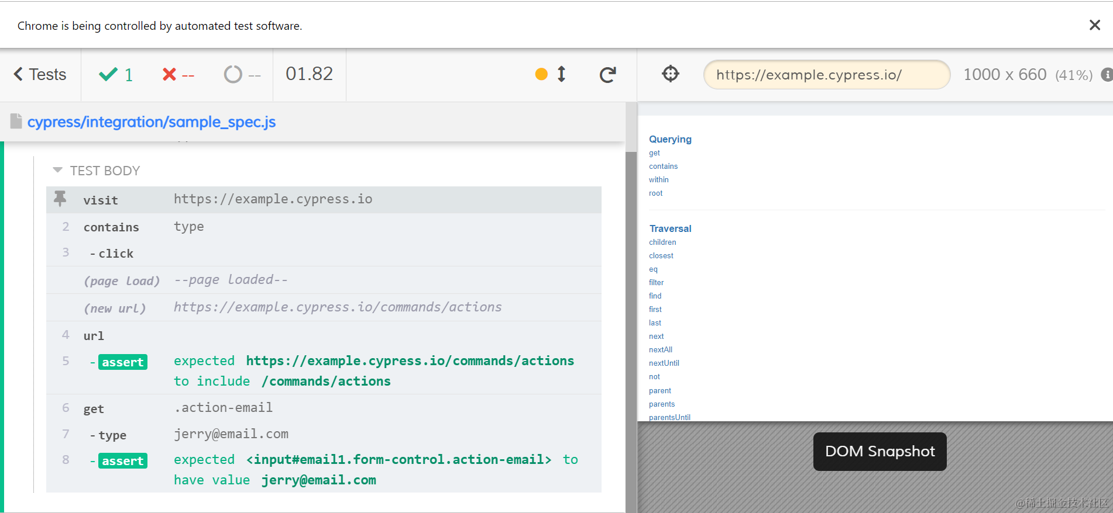The width and height of the screenshot is (1113, 513).
Task: Click the 1000 x 660 viewport size text
Action: [x=1005, y=75]
